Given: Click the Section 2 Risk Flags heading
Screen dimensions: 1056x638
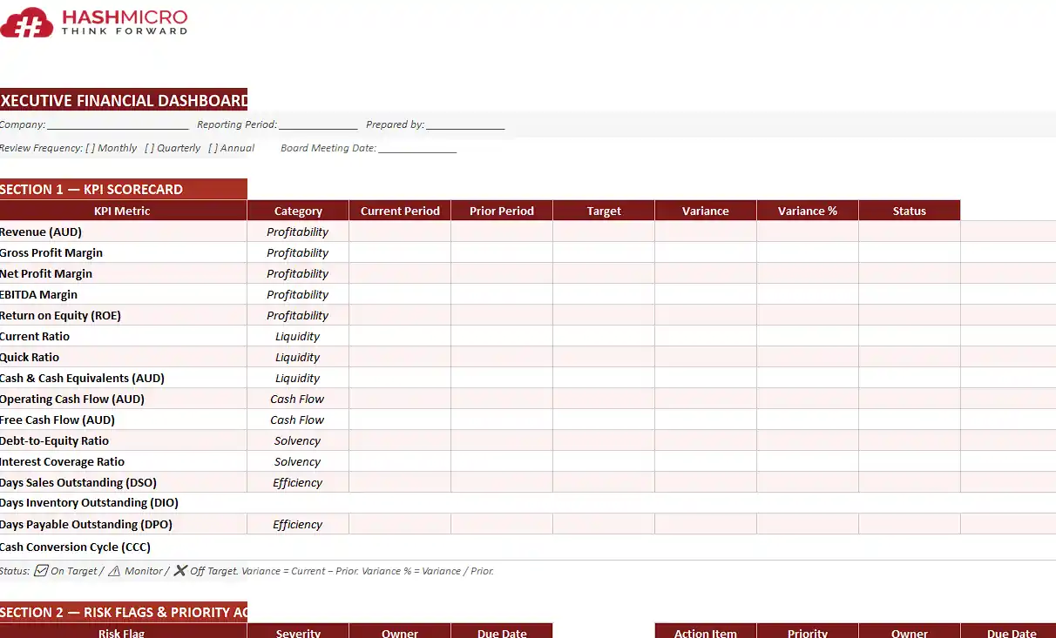Looking at the screenshot, I should pyautogui.click(x=123, y=612).
